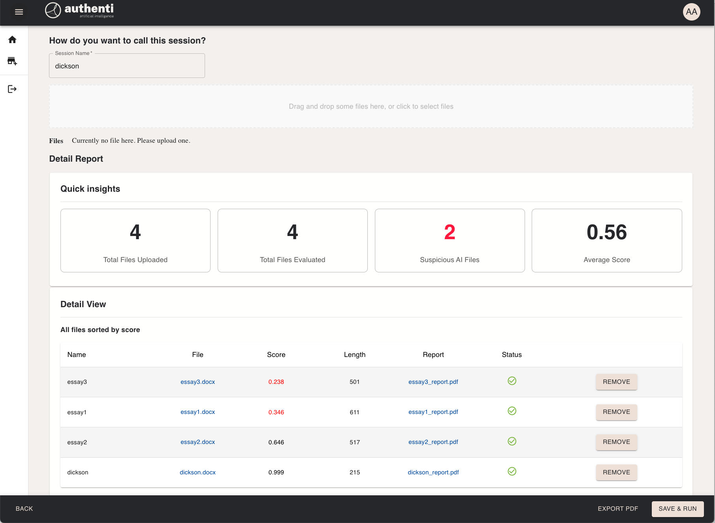
Task: Click the score 0.646
Action: point(276,442)
